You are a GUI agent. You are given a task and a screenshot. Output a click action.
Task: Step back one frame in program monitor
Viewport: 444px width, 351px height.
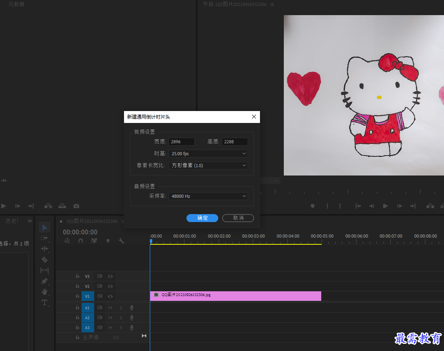point(372,206)
